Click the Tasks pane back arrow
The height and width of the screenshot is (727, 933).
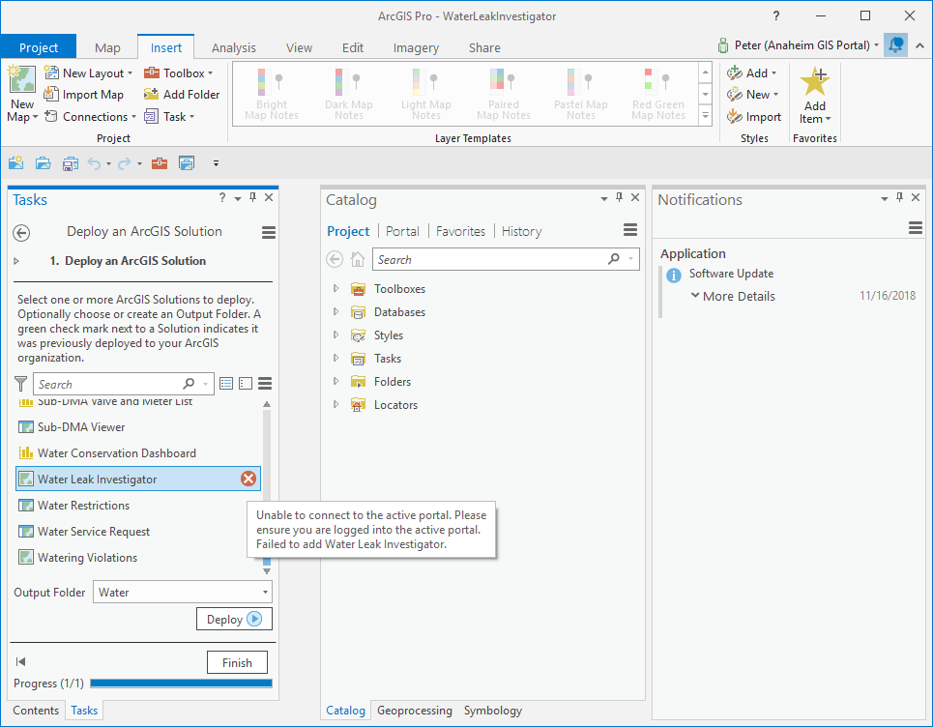point(21,232)
